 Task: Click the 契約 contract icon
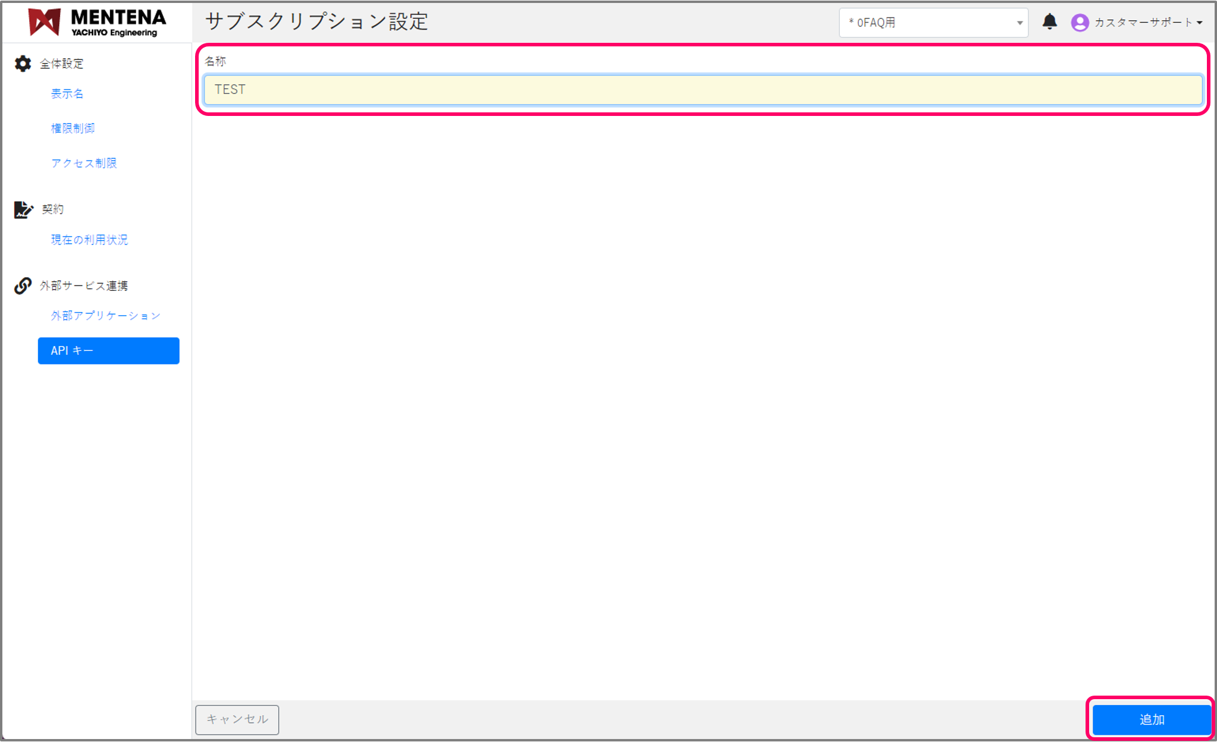coord(22,209)
